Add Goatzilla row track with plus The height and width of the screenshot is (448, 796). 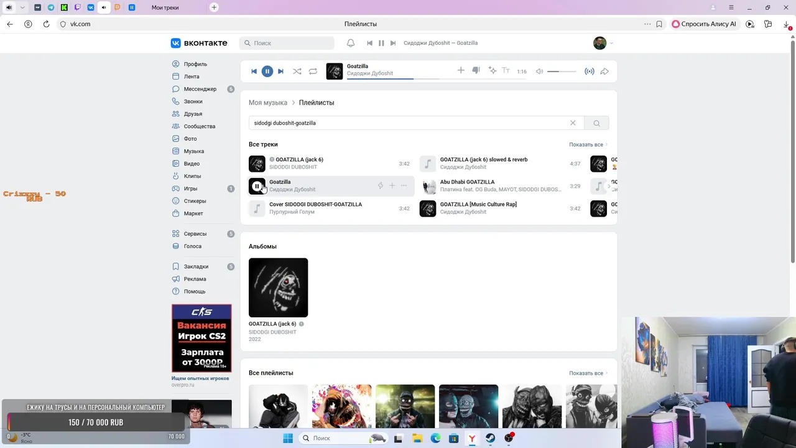click(x=392, y=185)
